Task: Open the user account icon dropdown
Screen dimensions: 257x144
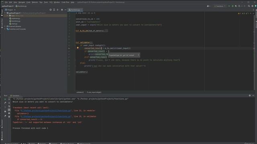Action: click(208, 6)
